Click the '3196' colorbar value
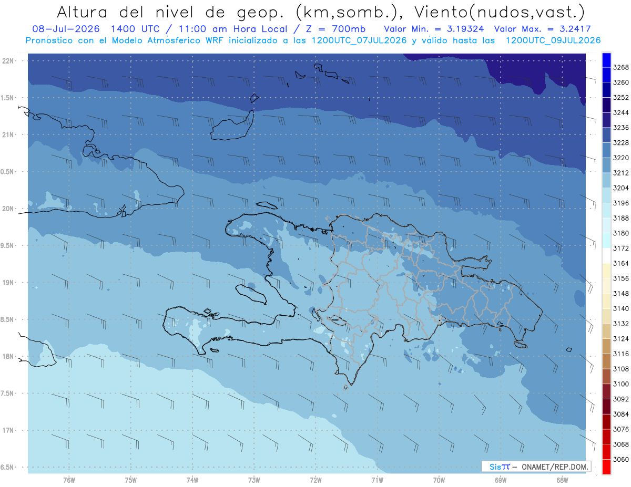The image size is (631, 487). click(621, 203)
